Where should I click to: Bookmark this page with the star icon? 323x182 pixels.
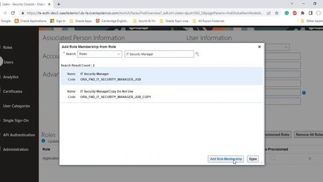tap(277, 13)
